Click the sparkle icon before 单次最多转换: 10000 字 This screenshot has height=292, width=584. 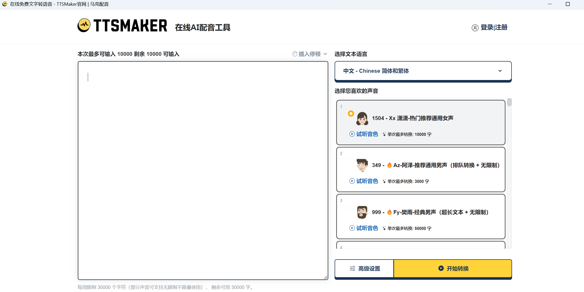click(384, 134)
